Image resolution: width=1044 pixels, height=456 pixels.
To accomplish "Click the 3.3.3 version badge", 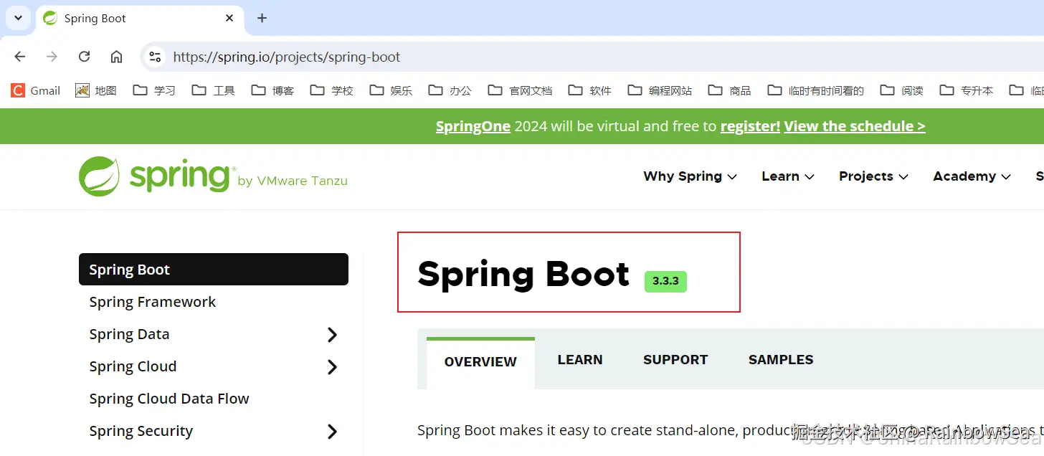I will [665, 281].
